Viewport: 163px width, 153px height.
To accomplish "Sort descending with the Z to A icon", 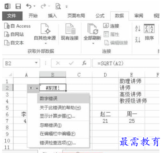I will tap(138, 40).
